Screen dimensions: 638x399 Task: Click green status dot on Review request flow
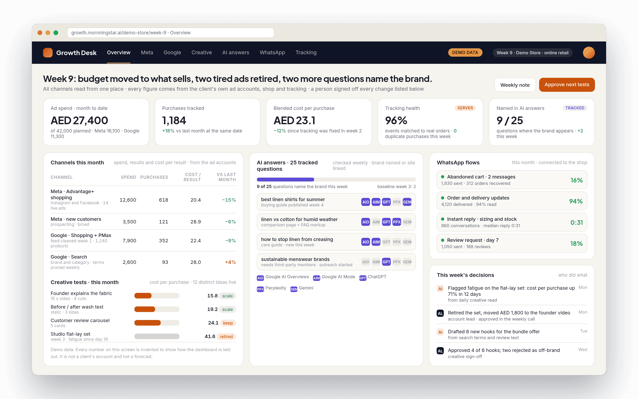point(443,240)
